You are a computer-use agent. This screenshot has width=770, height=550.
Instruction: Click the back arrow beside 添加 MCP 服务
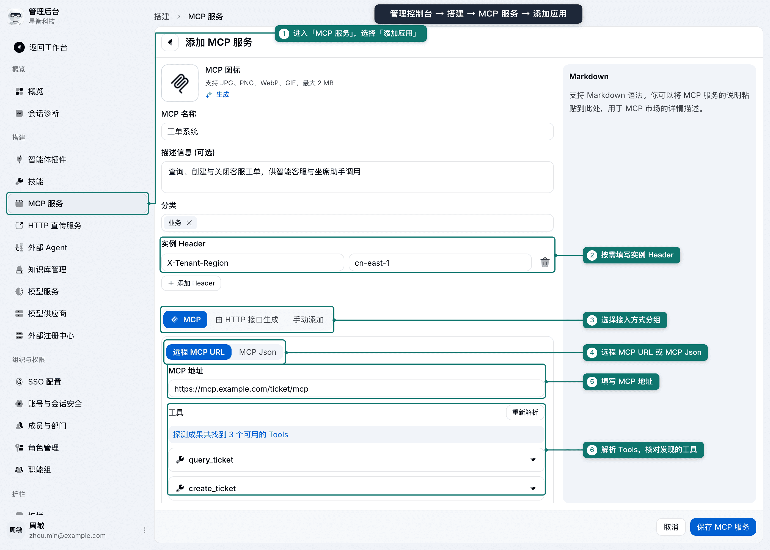[x=170, y=42]
